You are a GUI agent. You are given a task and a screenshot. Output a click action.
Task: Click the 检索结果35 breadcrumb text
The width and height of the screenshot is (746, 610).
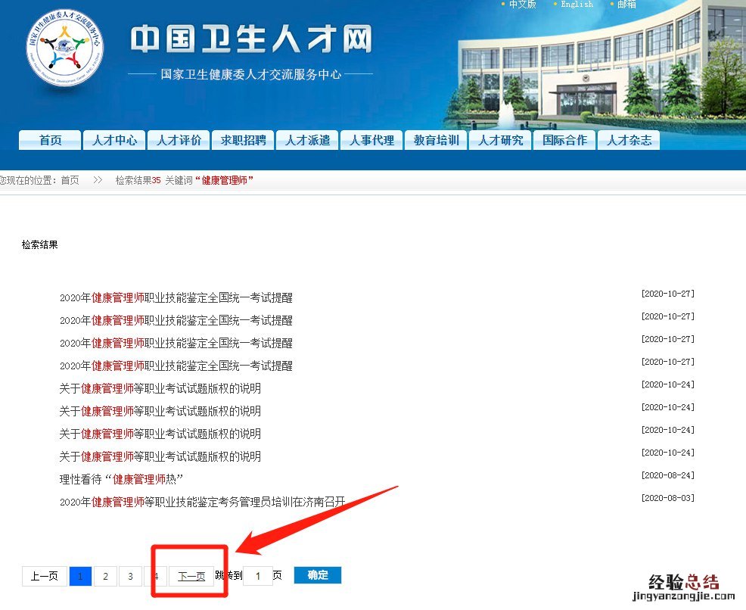(x=138, y=180)
